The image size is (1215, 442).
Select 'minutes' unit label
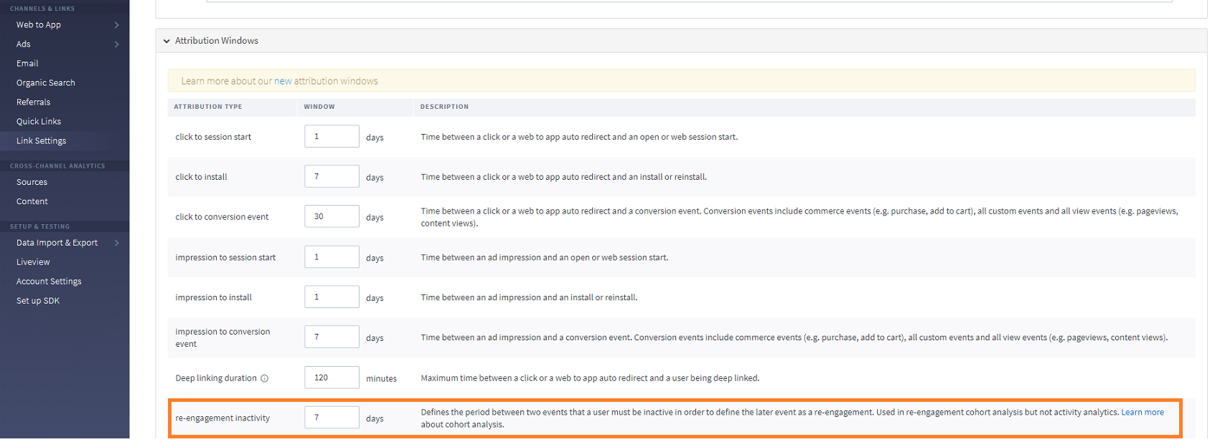pyautogui.click(x=381, y=379)
